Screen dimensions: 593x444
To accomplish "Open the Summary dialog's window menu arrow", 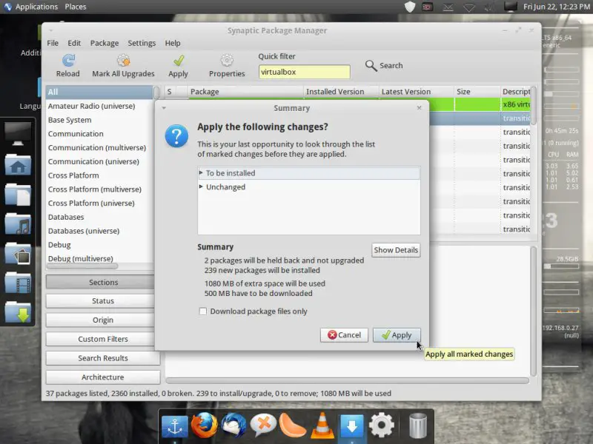I will 164,108.
